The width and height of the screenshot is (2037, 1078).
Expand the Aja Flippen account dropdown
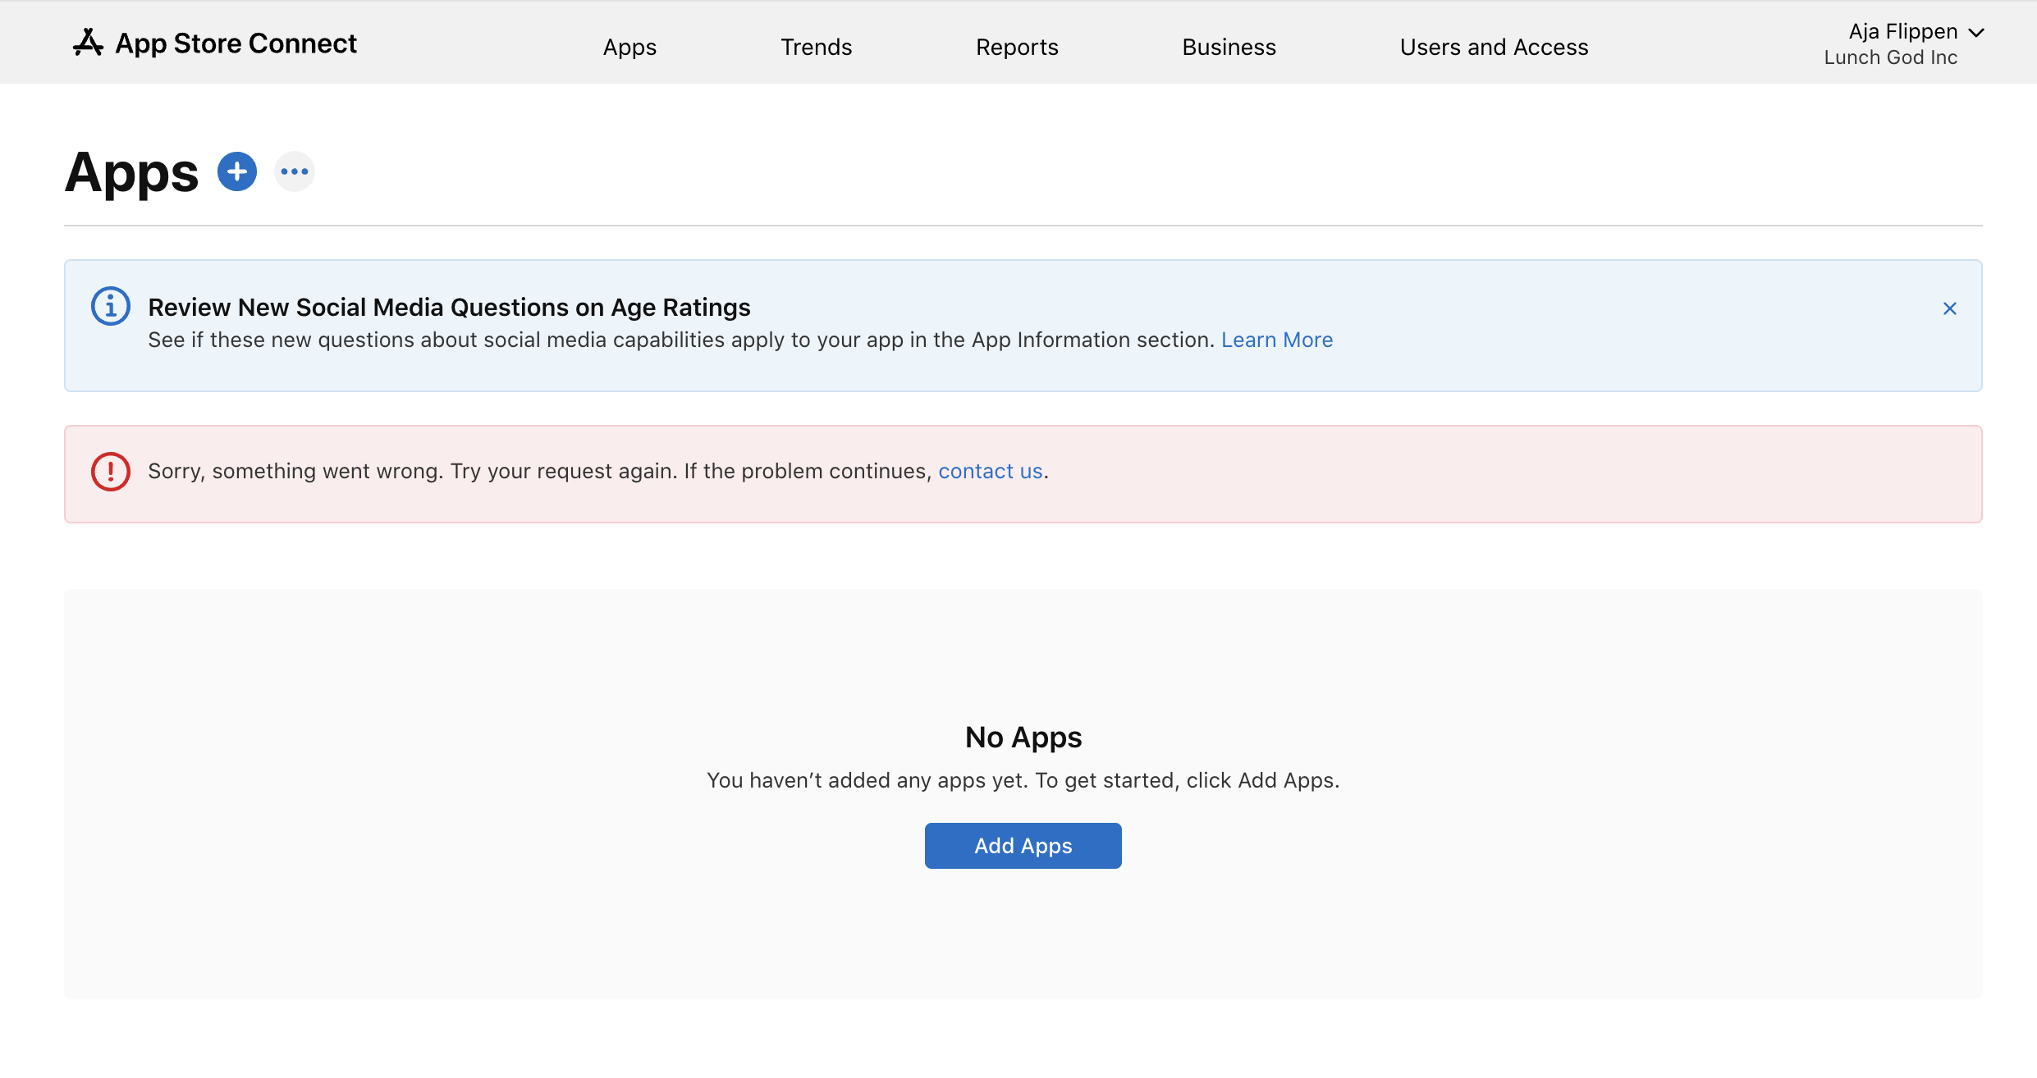pos(1977,33)
